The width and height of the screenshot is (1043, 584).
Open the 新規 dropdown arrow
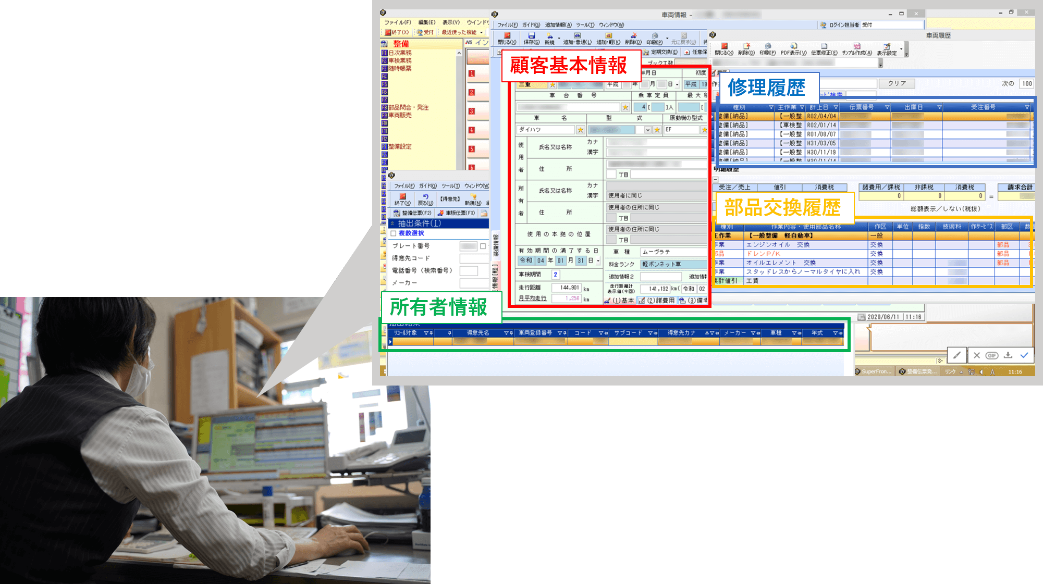[559, 38]
